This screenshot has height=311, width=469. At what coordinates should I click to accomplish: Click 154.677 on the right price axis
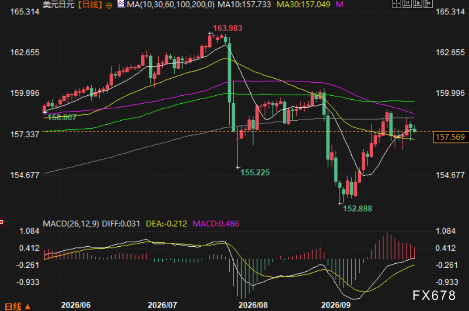pos(450,175)
